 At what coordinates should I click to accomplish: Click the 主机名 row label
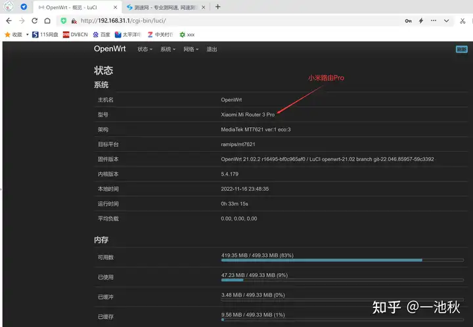pyautogui.click(x=106, y=100)
